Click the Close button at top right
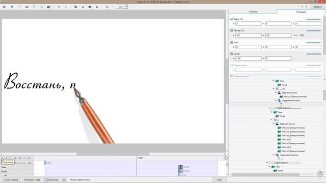This screenshot has height=183, width=326. pyautogui.click(x=317, y=7)
